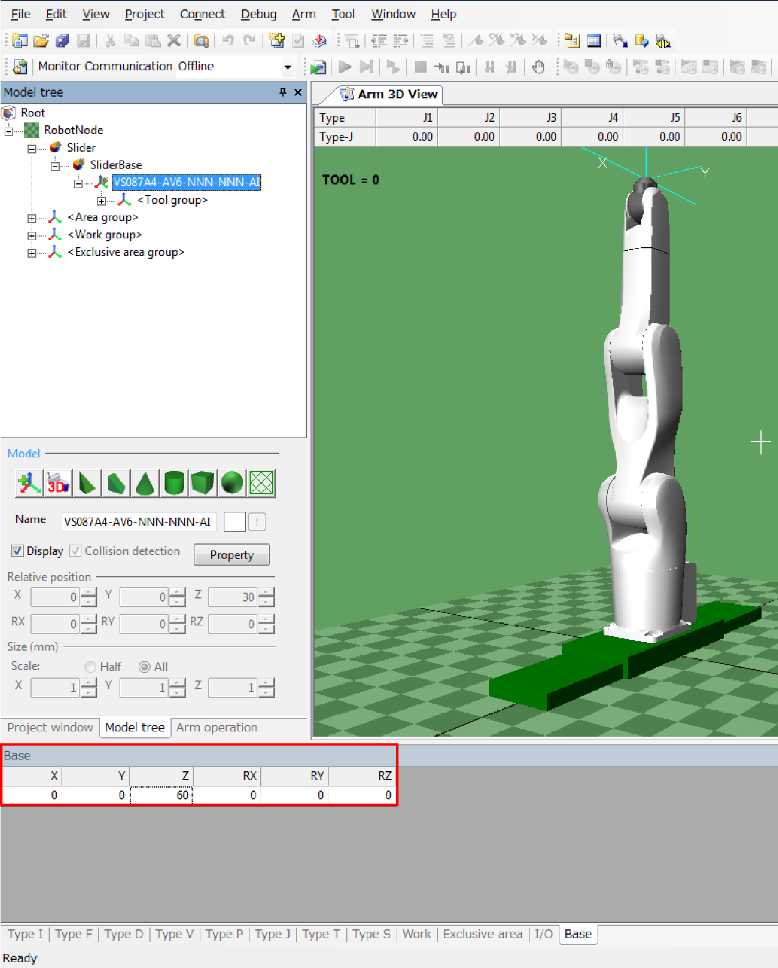The image size is (778, 968).
Task: Click the open project folder icon
Action: 40,41
